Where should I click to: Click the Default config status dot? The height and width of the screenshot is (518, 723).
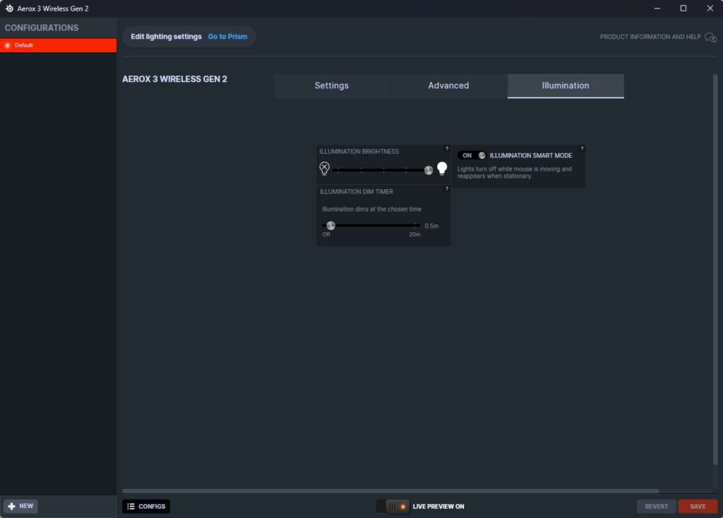(x=7, y=45)
